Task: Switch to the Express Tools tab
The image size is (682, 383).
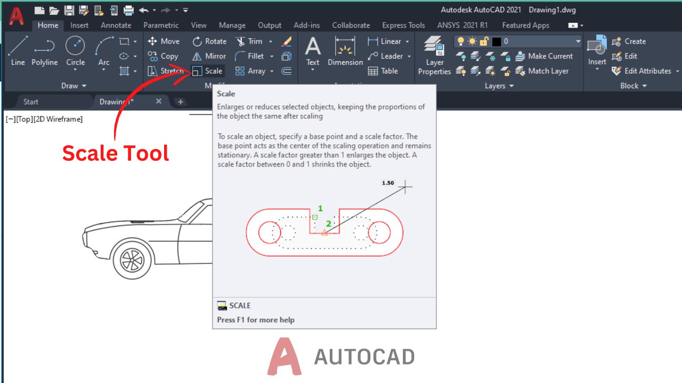Action: (x=403, y=25)
